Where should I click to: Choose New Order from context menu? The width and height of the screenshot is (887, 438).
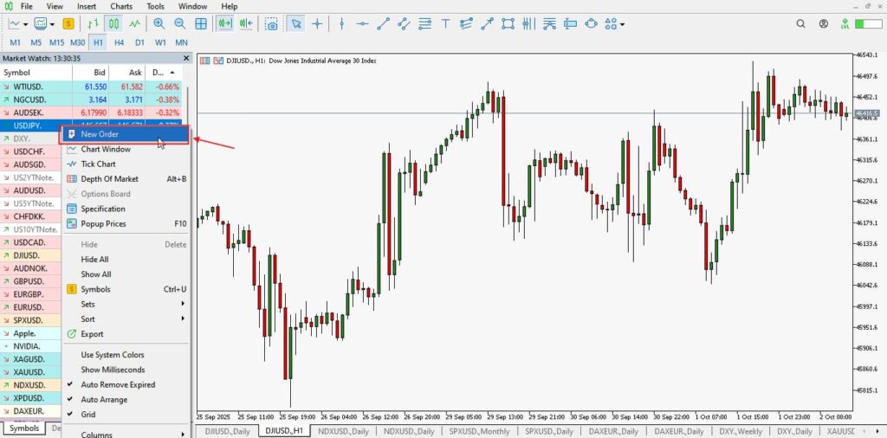coord(100,134)
